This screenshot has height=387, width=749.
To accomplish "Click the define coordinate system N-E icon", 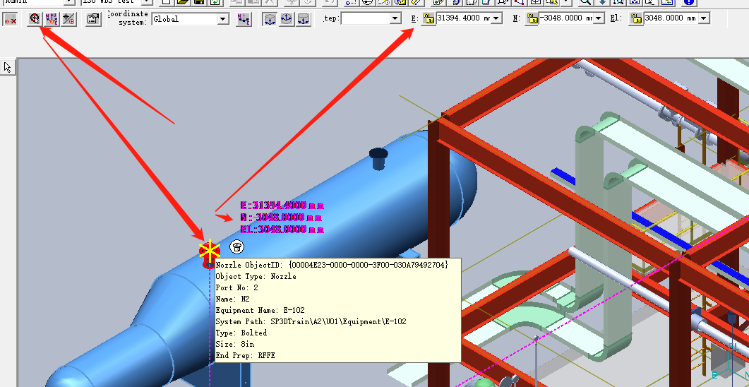I will click(x=244, y=19).
